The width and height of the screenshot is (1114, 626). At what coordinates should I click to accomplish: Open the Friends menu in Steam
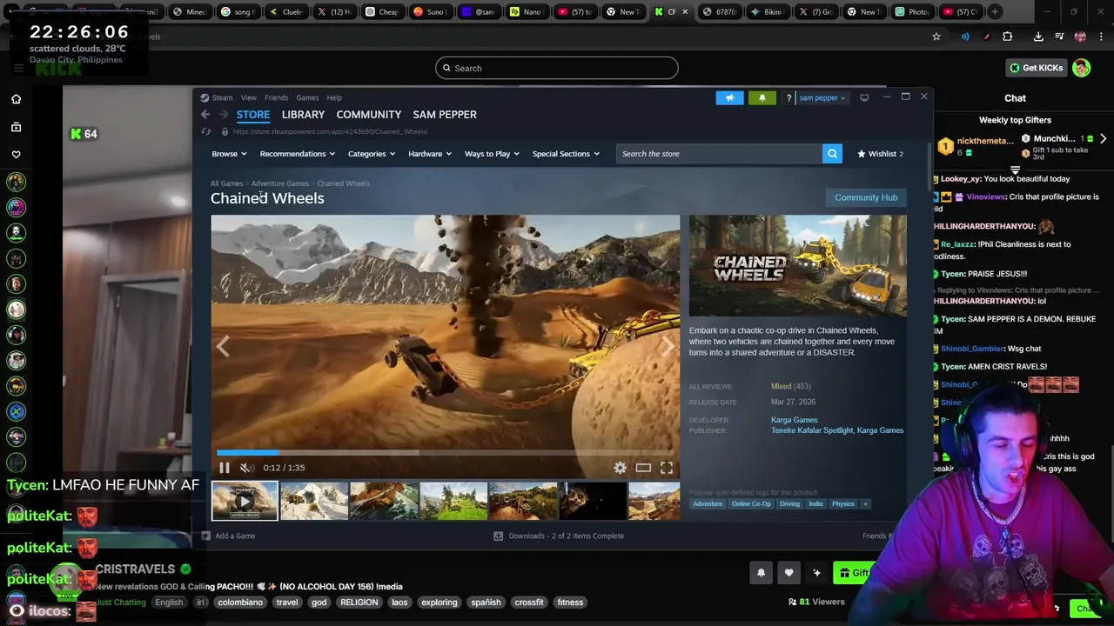tap(276, 97)
